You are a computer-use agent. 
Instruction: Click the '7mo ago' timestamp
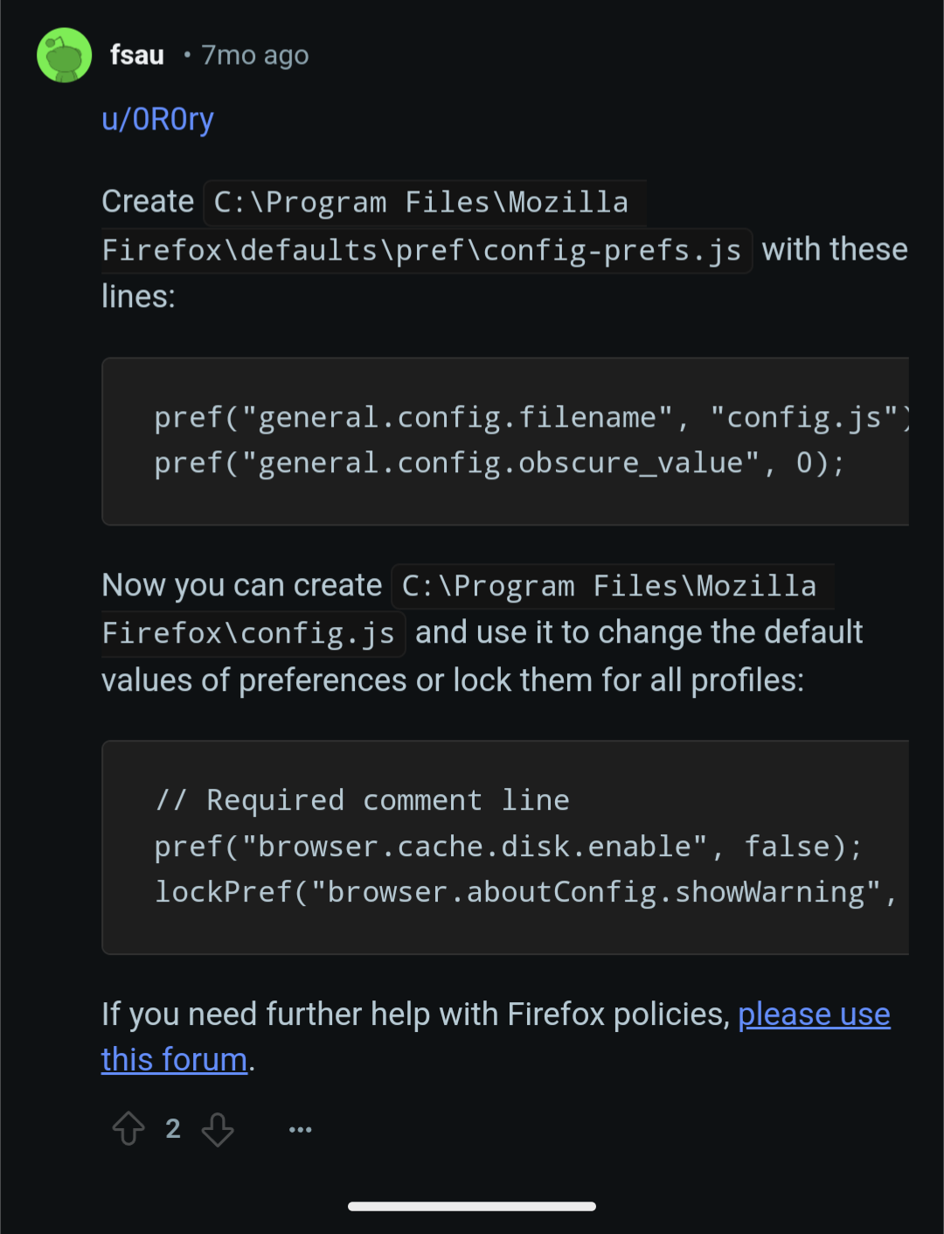254,55
